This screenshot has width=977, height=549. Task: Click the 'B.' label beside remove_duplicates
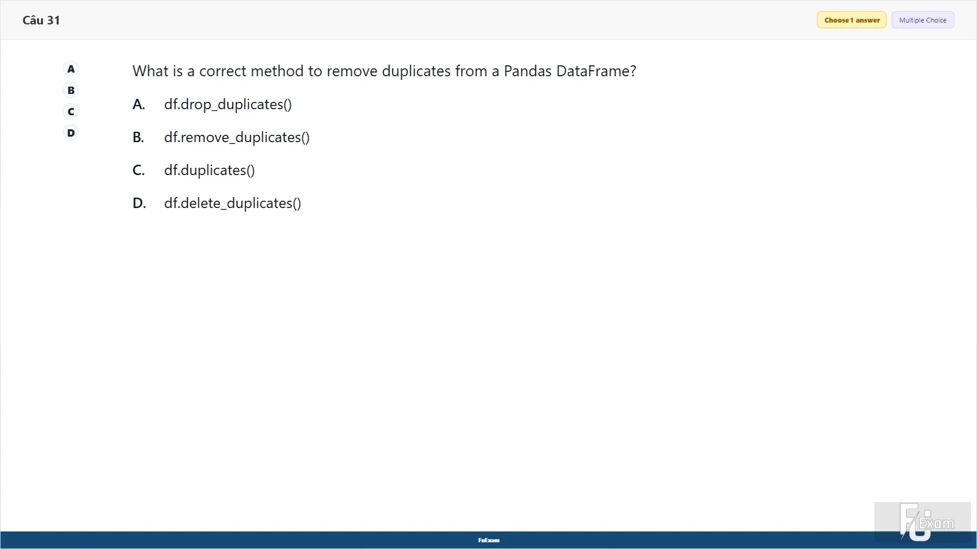pyautogui.click(x=139, y=137)
